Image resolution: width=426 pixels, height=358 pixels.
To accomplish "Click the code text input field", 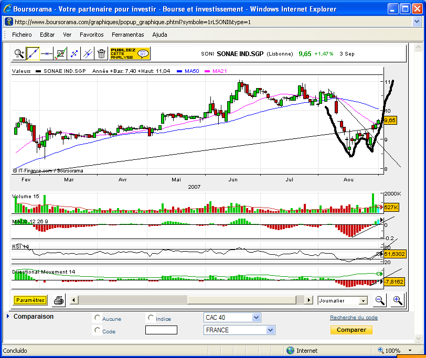I will click(x=161, y=330).
